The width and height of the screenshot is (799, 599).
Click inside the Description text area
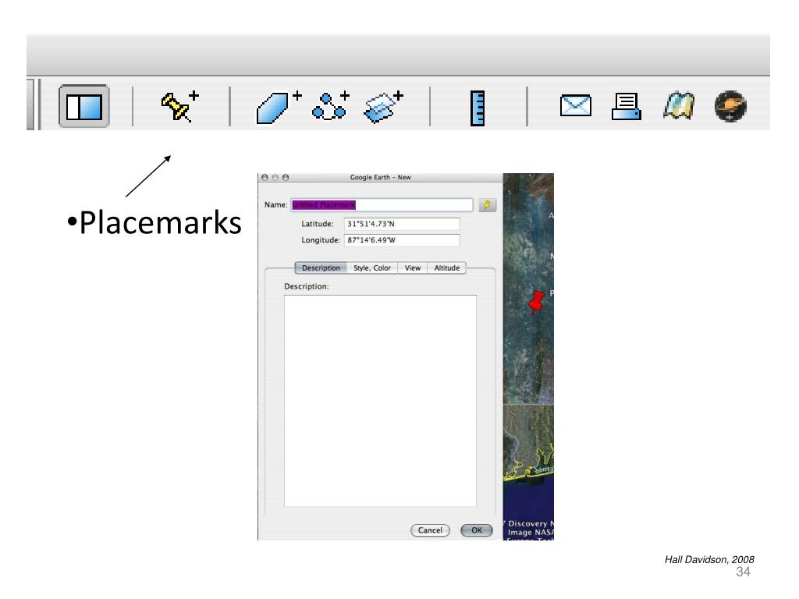380,401
